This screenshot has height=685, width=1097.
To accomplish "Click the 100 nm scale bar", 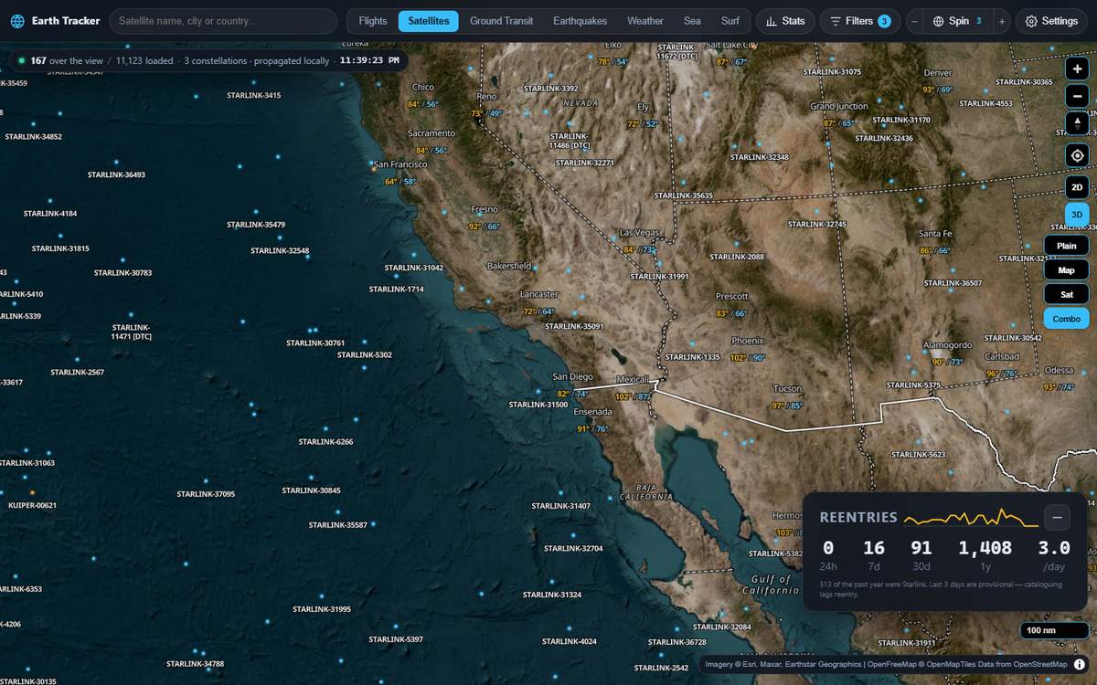I will coord(1054,630).
